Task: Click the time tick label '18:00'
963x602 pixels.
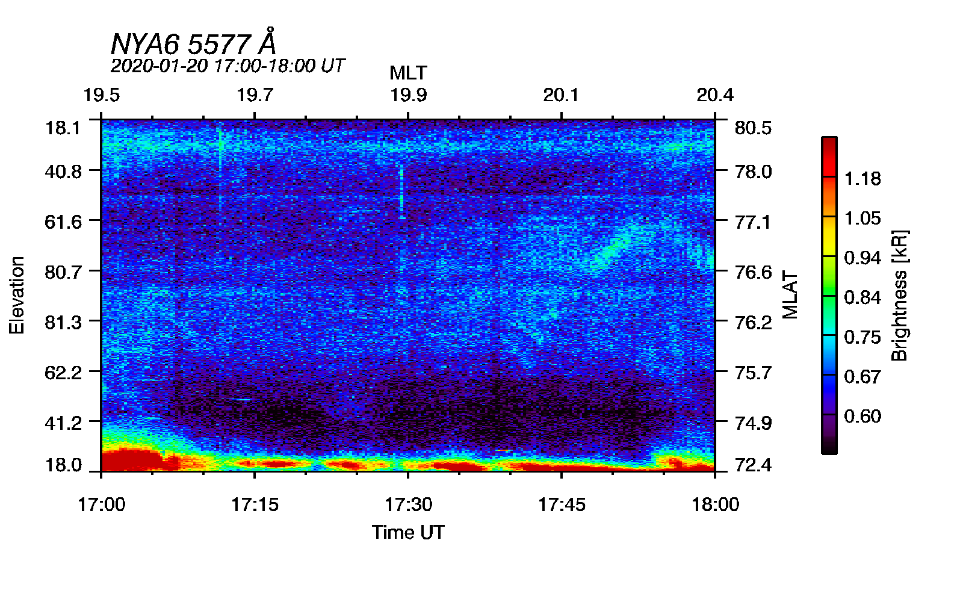Action: (x=715, y=504)
